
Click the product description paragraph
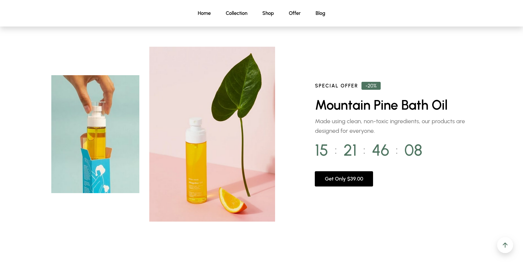click(390, 126)
